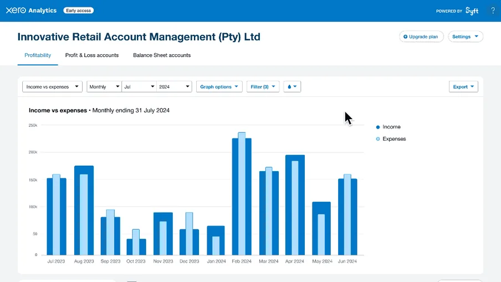The image size is (501, 282).
Task: Click the Early access badge
Action: pos(78,11)
